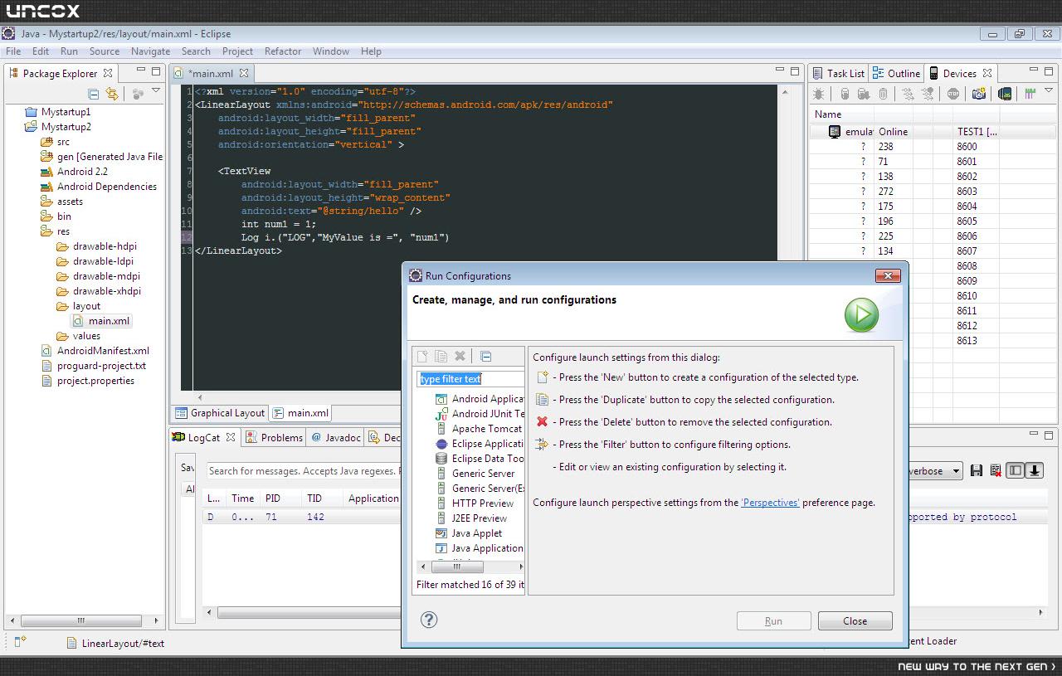Click the debug bug icon in Devices

pos(818,94)
